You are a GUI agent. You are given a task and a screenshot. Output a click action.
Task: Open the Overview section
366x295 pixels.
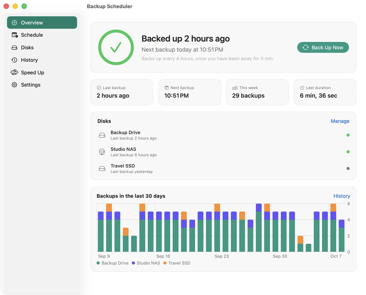[x=42, y=23]
